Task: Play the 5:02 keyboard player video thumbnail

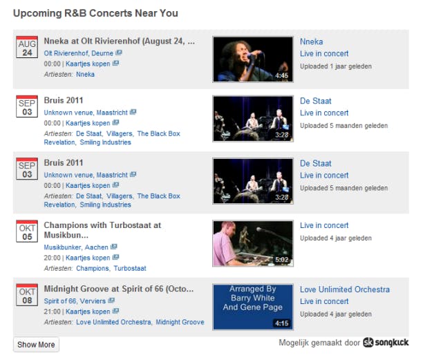Action: (x=252, y=243)
